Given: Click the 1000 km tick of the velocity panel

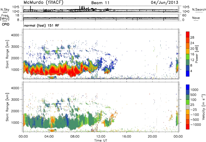Looking at the screenshot, I should pos(15,123).
